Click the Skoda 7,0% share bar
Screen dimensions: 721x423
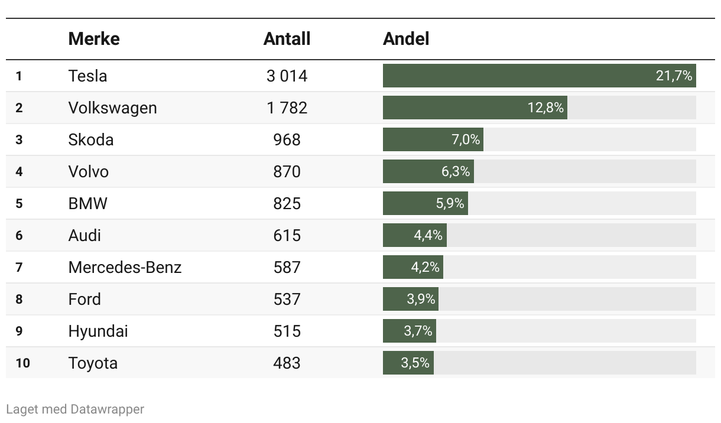point(433,139)
